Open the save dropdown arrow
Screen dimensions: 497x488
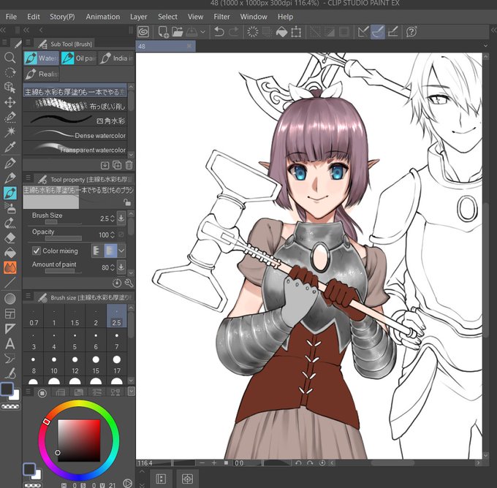click(x=202, y=31)
